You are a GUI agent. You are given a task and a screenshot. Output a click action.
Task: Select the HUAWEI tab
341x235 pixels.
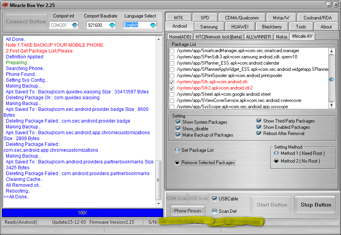point(240,27)
